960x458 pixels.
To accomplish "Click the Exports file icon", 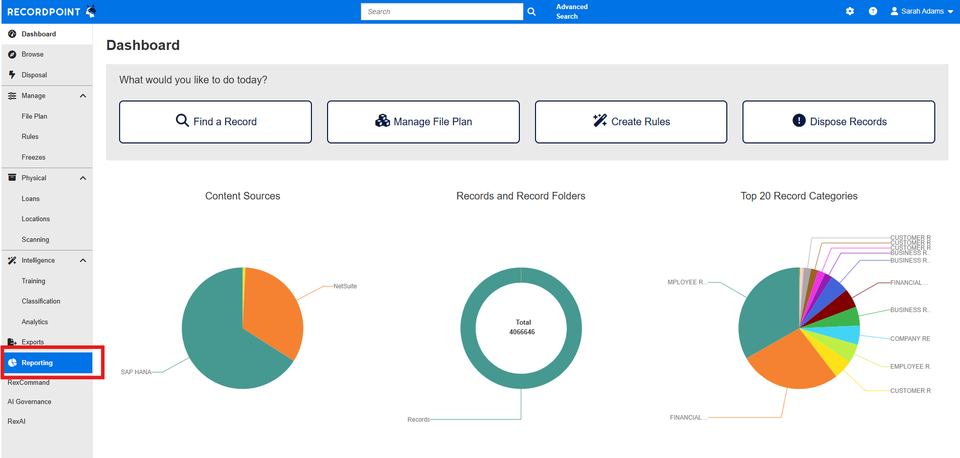I will click(x=12, y=342).
